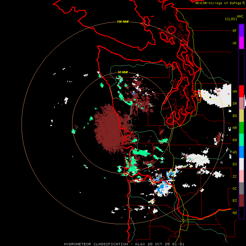Viewport: 246px width, 246px height.
Task: Select the HR legend label
Action: point(235,128)
